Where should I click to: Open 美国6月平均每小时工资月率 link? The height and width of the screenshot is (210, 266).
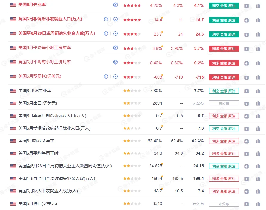(x=44, y=62)
